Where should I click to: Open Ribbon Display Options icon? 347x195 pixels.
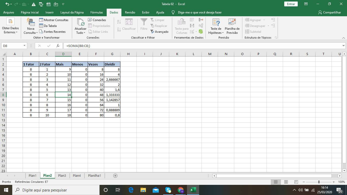[x=306, y=4]
